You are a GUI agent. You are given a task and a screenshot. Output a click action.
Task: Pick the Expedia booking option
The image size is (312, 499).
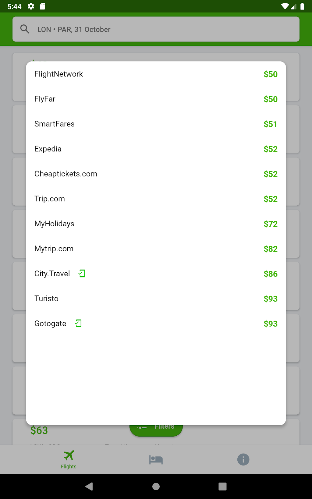[x=156, y=149]
